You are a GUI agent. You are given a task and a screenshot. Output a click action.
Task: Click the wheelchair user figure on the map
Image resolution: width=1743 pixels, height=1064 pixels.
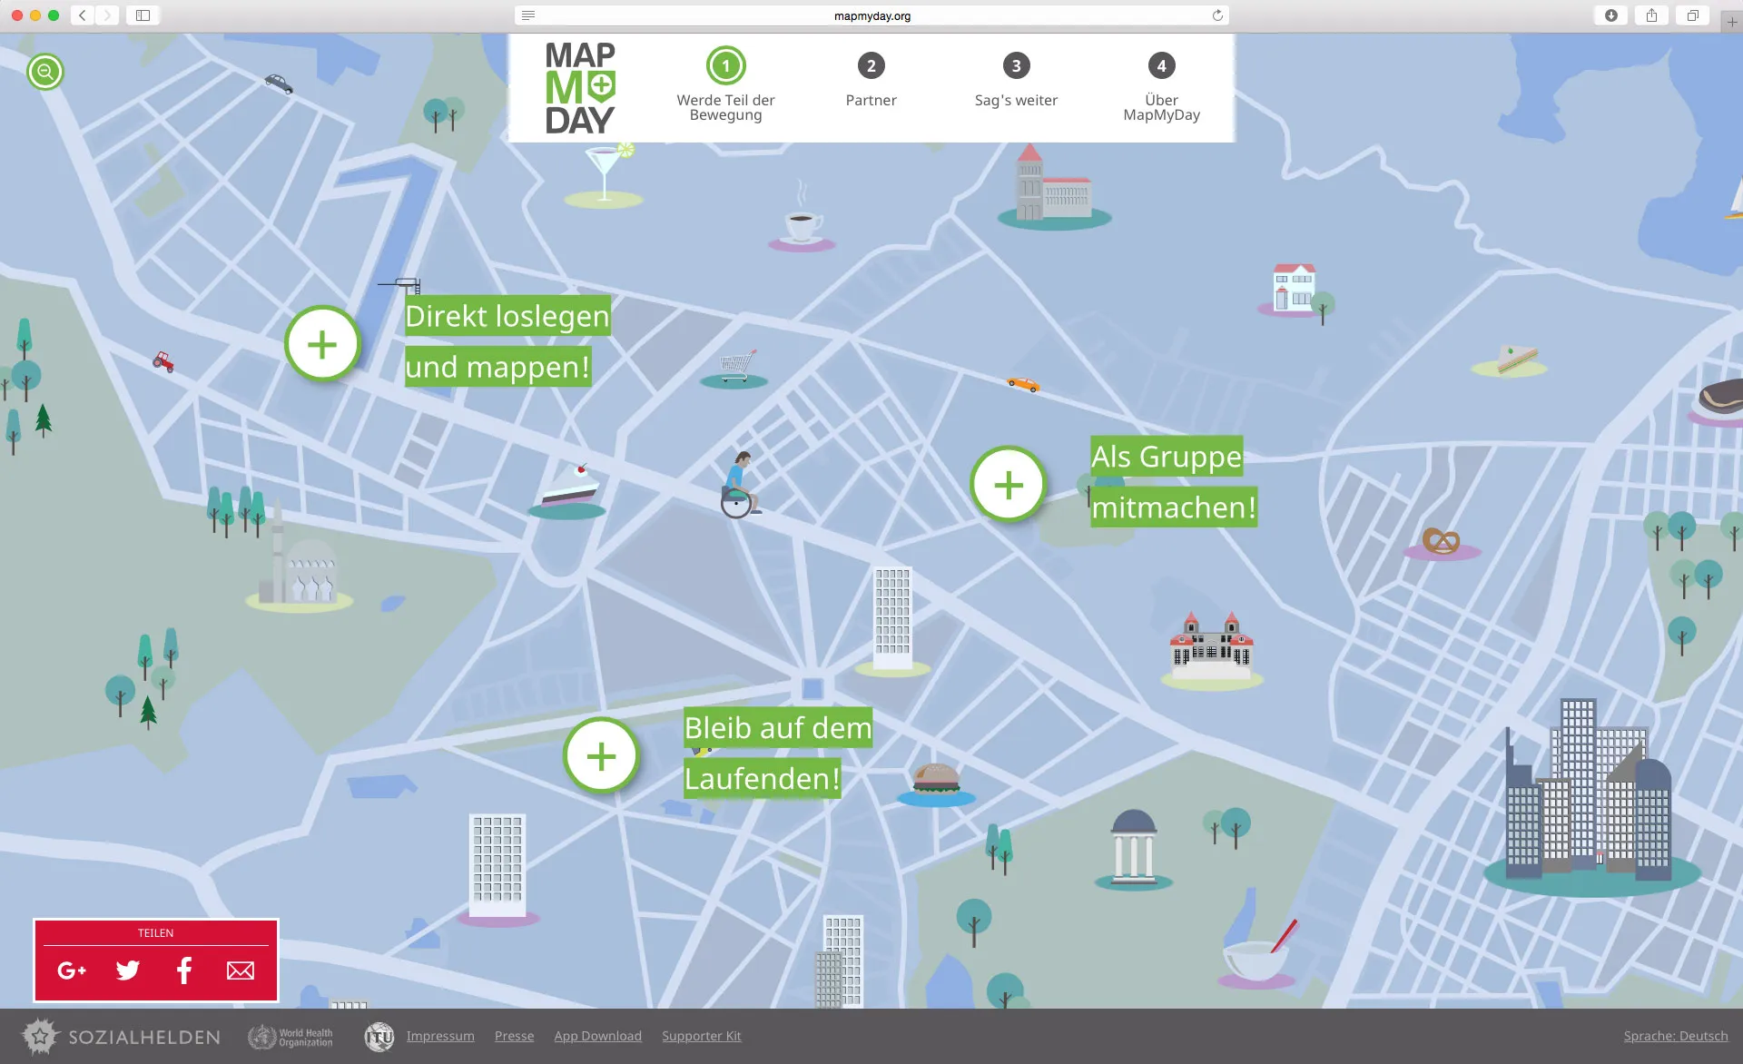(740, 486)
